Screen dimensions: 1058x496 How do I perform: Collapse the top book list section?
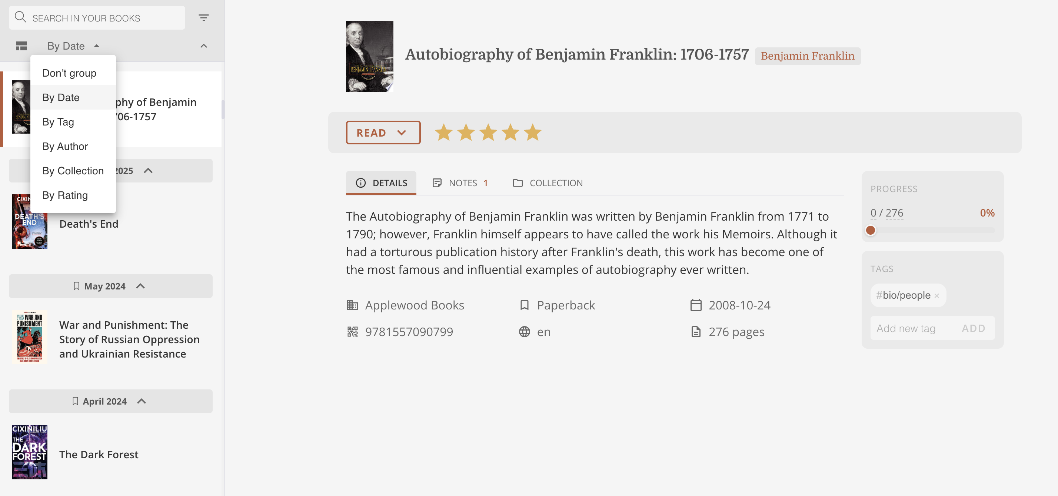[x=204, y=46]
